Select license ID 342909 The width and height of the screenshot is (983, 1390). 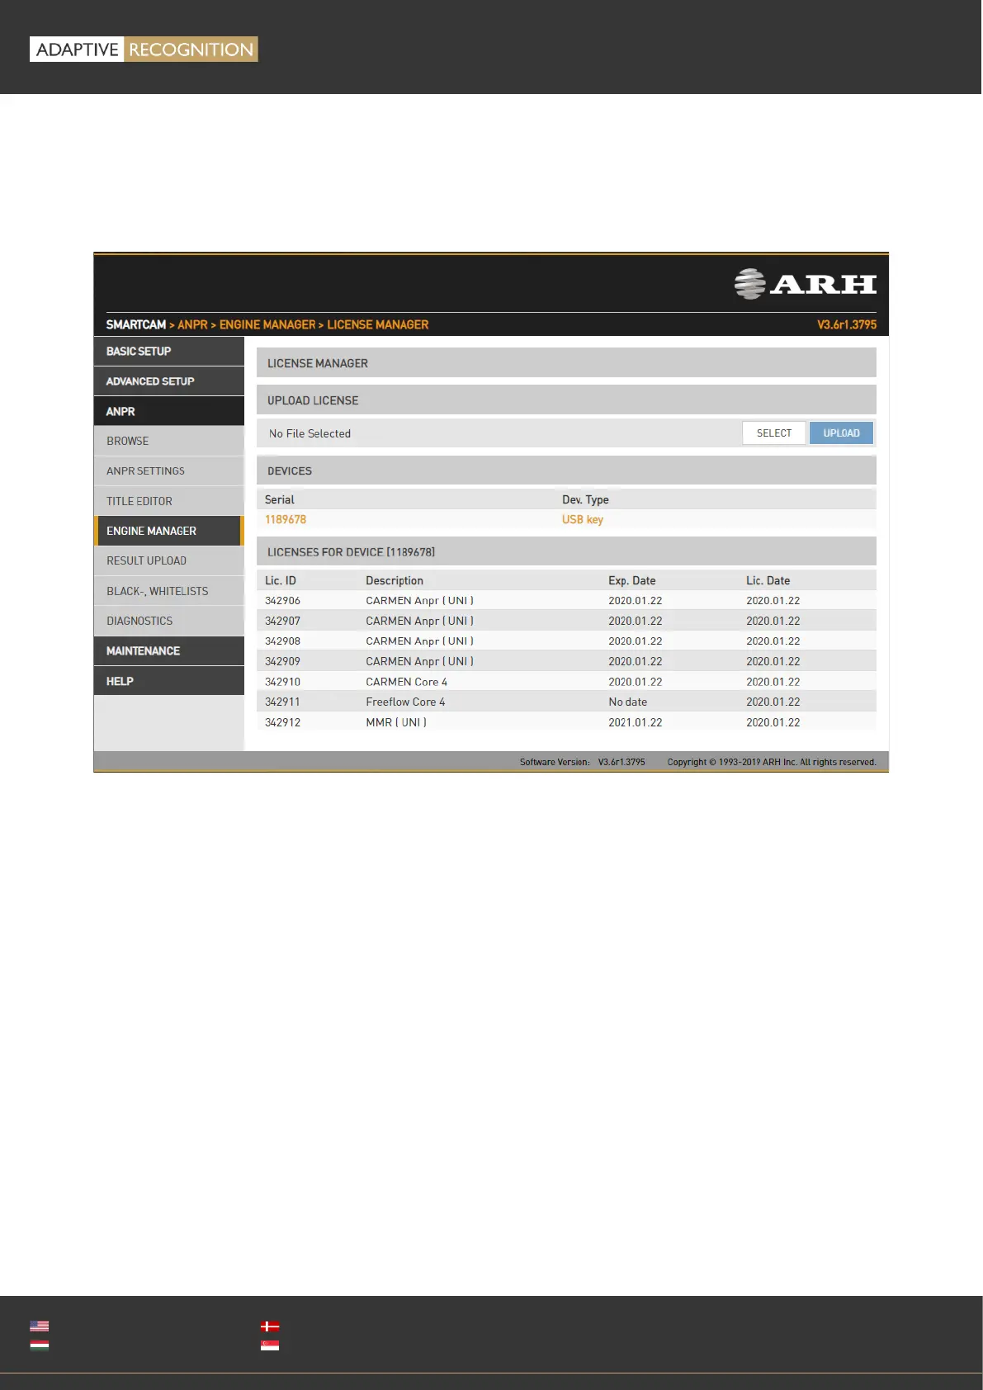coord(282,661)
